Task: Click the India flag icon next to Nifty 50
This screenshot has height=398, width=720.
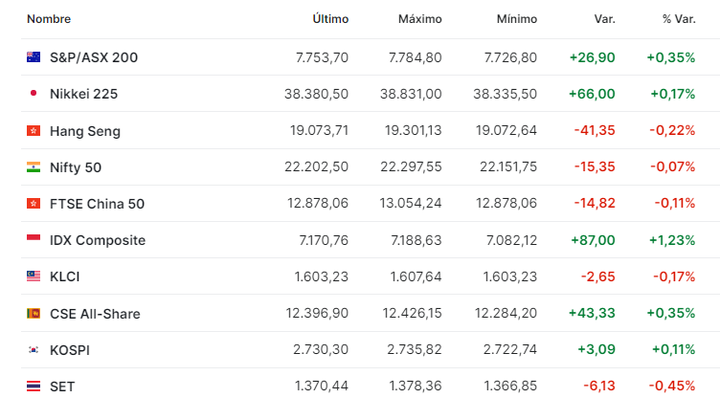Action: pyautogui.click(x=34, y=167)
